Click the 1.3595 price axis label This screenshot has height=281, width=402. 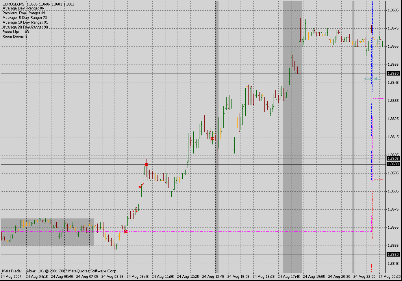pos(393,173)
